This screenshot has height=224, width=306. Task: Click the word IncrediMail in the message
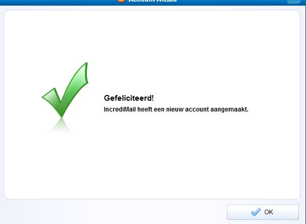click(120, 109)
